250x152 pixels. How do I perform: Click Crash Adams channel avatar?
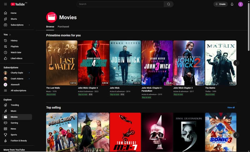[5, 79]
